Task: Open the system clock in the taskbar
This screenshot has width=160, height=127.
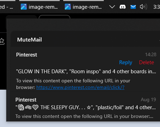Action: click(157, 7)
